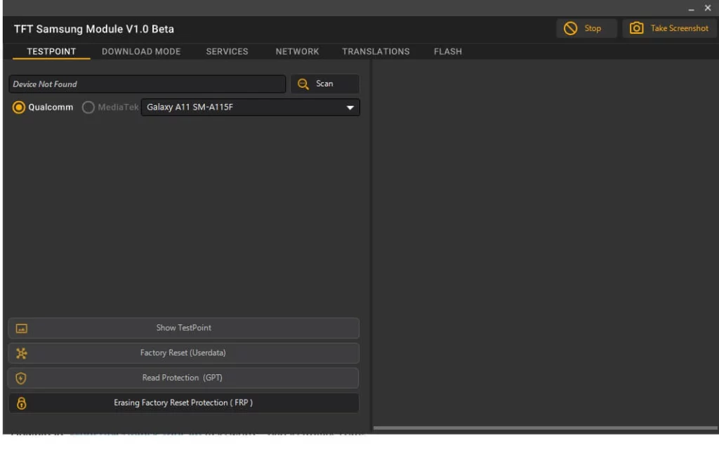Click the image icon beside Show TestPoint

[22, 329]
